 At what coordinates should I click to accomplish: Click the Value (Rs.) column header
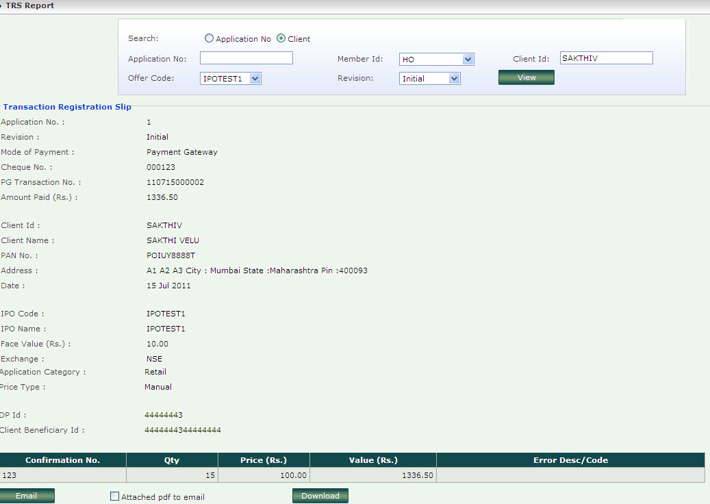tap(372, 460)
